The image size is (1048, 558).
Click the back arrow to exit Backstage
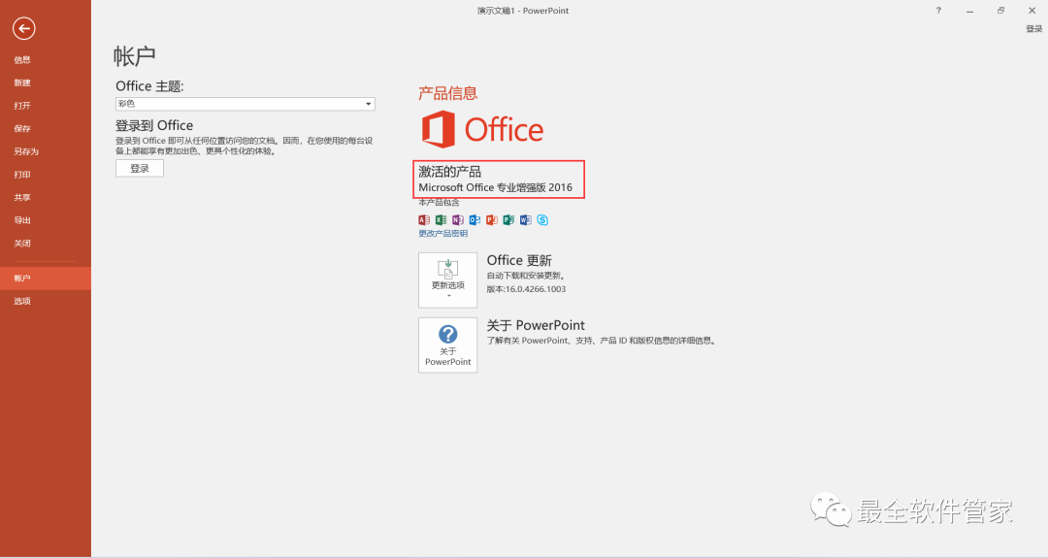[x=24, y=28]
